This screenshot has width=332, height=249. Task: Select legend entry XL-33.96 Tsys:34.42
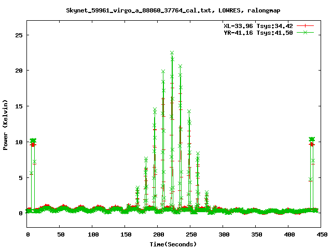pos(258,26)
